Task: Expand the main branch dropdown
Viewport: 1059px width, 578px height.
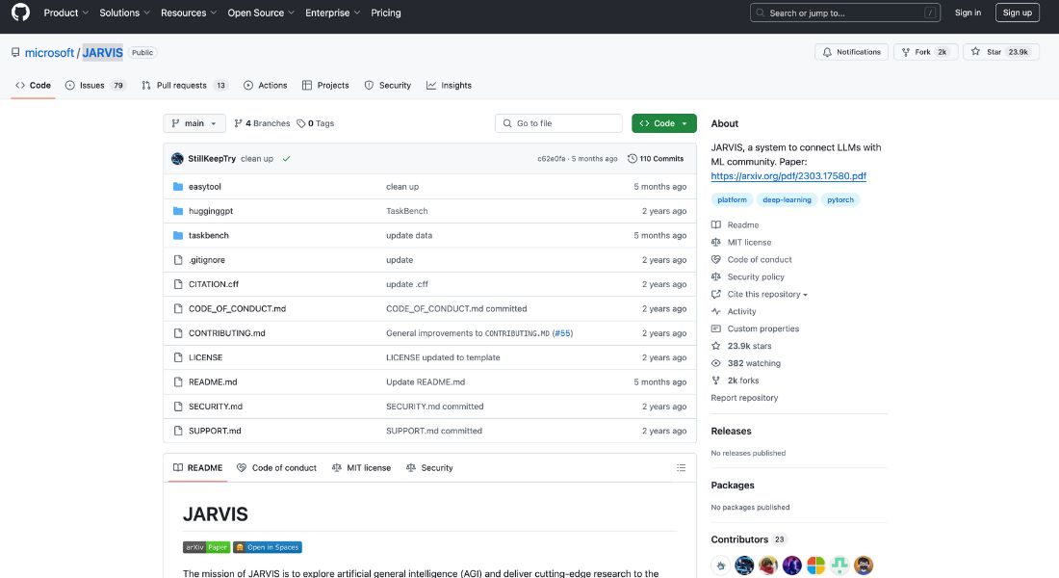Action: [x=194, y=122]
